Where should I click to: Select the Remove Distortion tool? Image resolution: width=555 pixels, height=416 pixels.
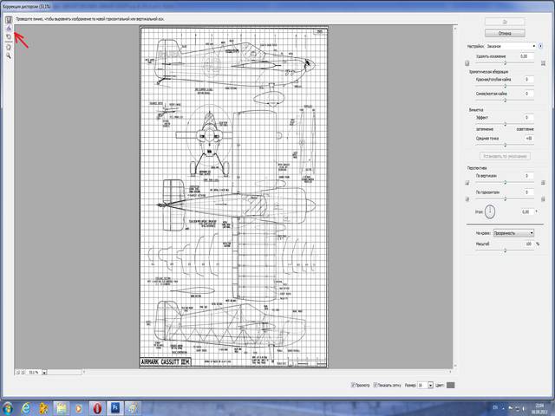click(x=9, y=19)
